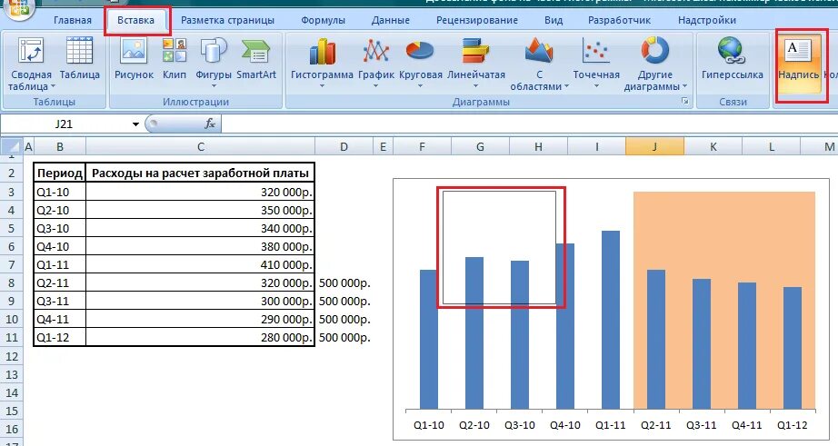Insert a text box (Надпись)
The width and height of the screenshot is (838, 446).
pos(798,62)
